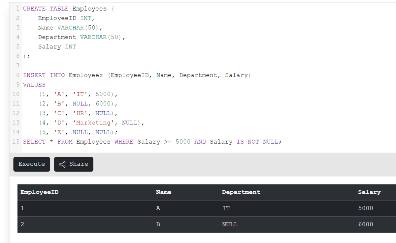Select the CREATE TABLE keyword on line 1
396x243 pixels.
click(46, 9)
